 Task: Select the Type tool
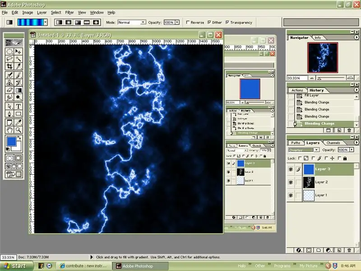click(19, 106)
